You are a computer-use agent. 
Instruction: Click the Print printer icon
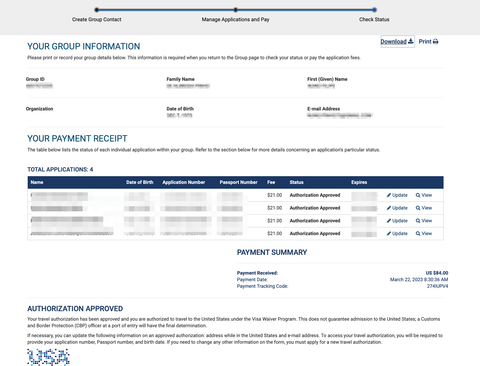[436, 41]
